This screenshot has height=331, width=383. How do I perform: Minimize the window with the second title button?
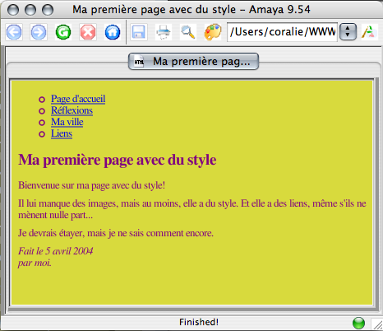pyautogui.click(x=30, y=10)
